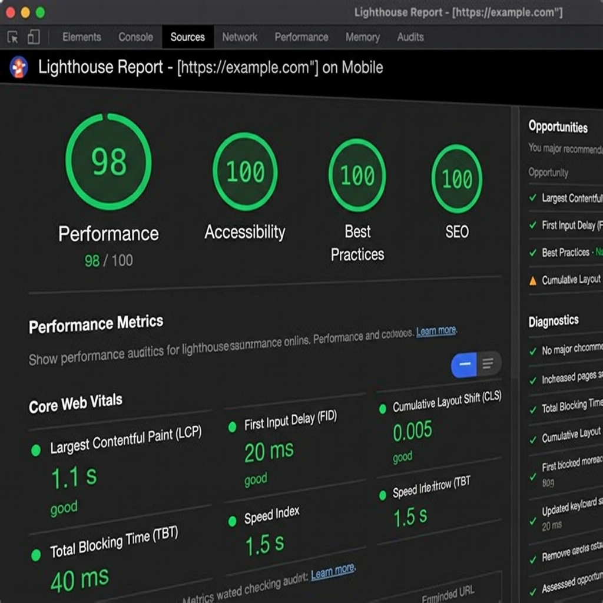
Task: Click checkmark beside Remove diagnostic row
Action: [532, 559]
